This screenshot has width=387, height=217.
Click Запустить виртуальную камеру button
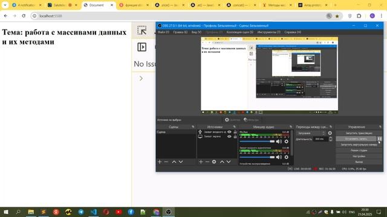(x=359, y=145)
